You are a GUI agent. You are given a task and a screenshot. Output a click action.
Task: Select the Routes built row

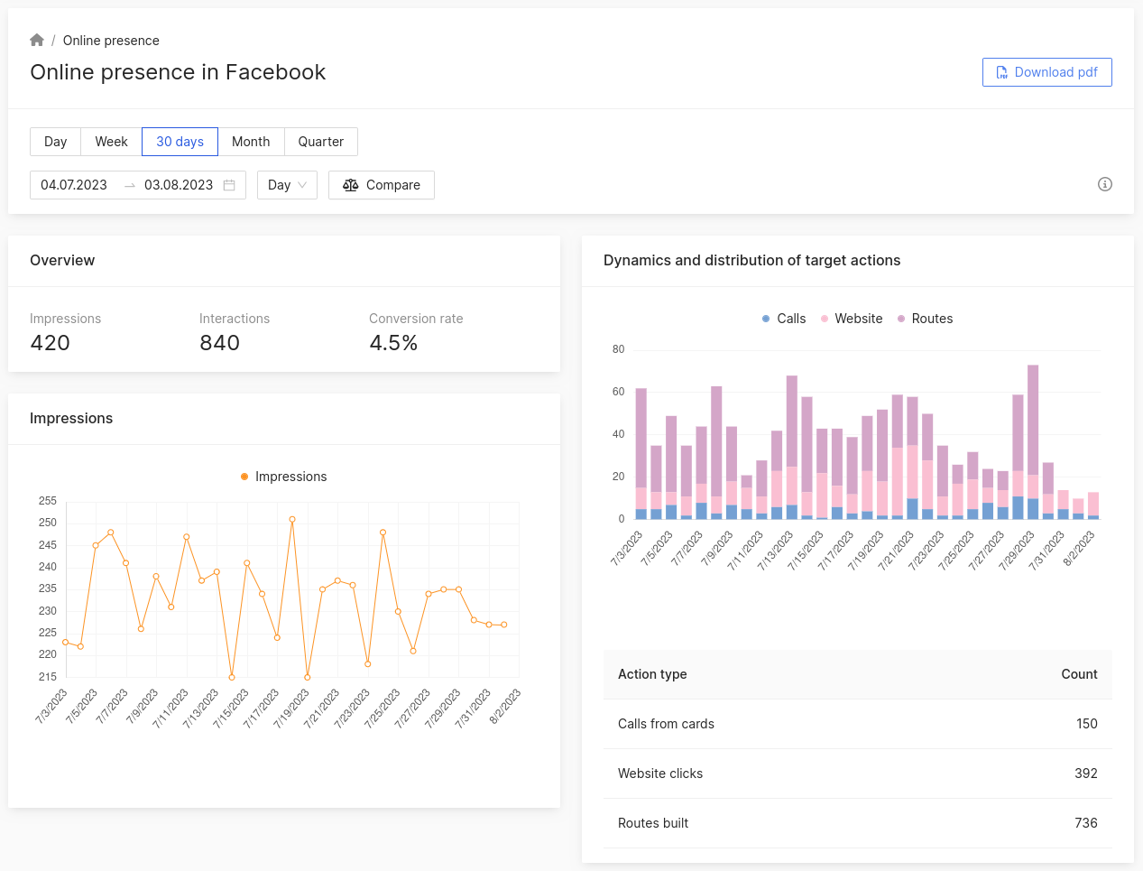857,823
